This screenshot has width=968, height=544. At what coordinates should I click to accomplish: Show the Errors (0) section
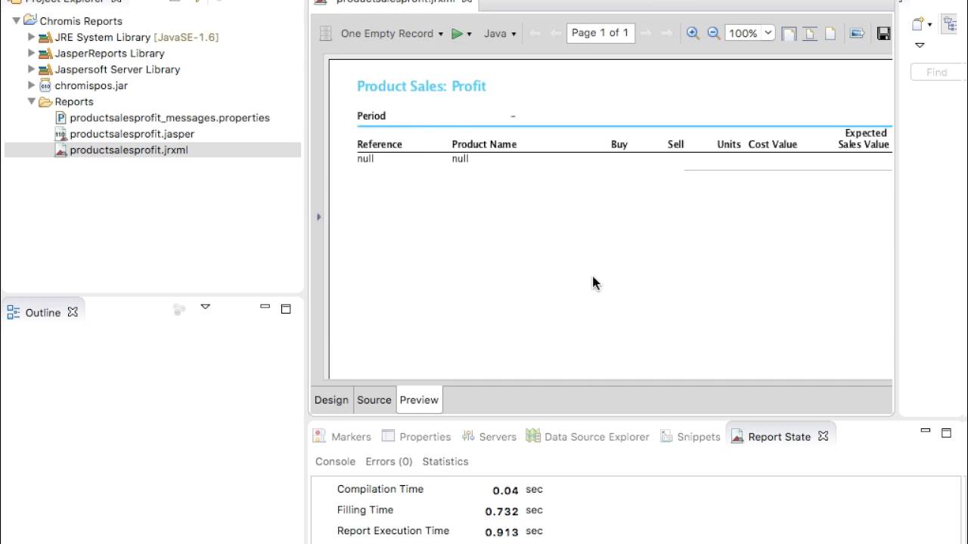(389, 462)
